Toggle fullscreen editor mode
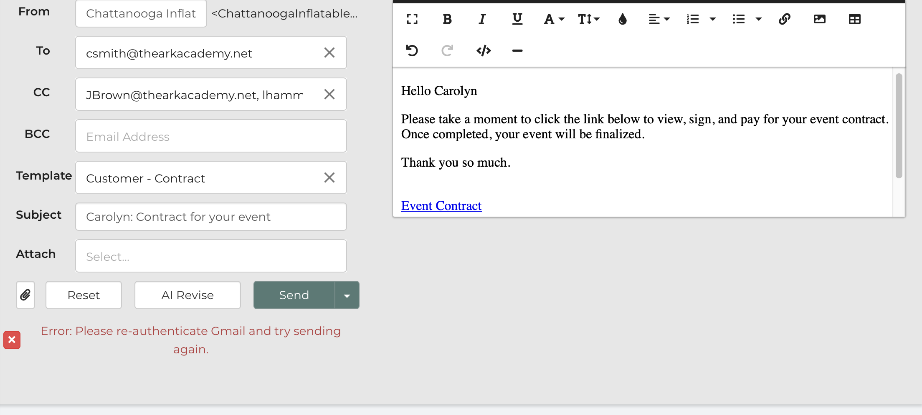The height and width of the screenshot is (415, 922). pos(412,19)
